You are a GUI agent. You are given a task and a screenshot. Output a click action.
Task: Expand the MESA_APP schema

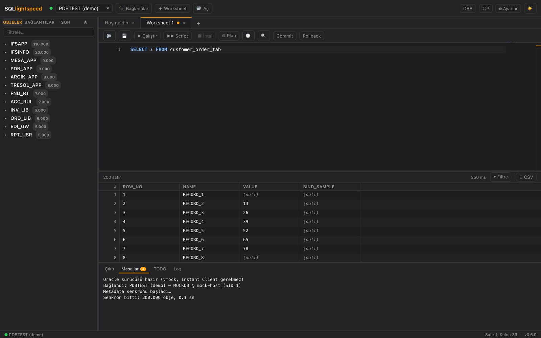(x=6, y=61)
